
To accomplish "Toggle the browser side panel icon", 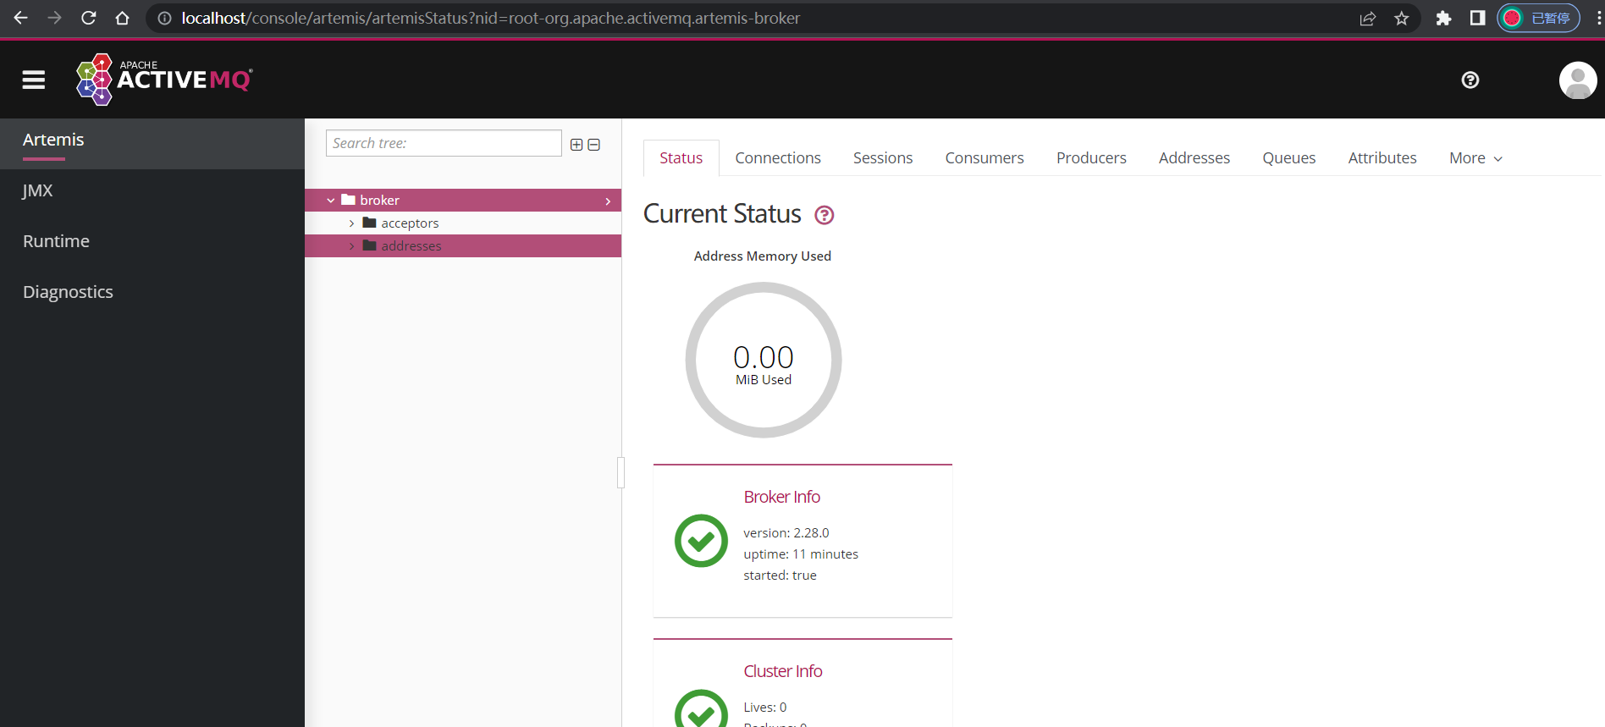I will [x=1477, y=18].
